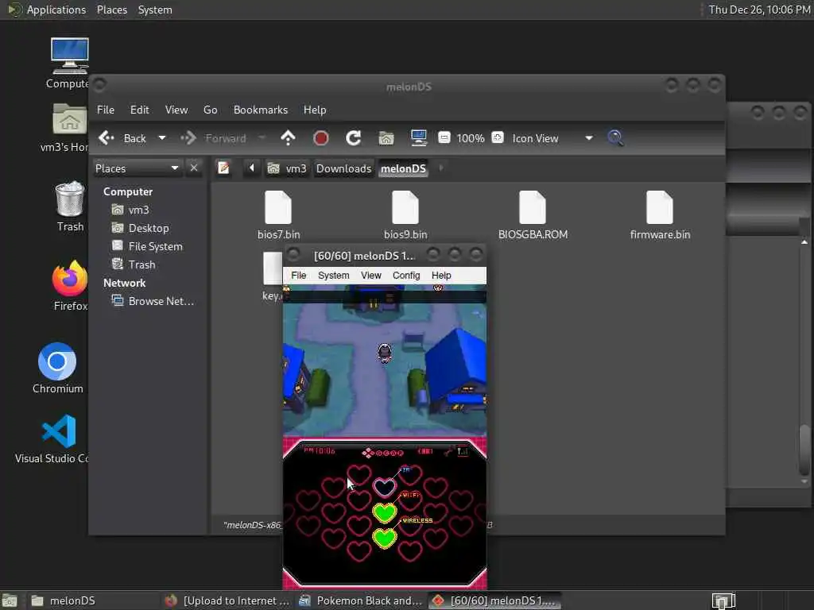
Task: Open the Computer toolbar icon
Action: click(x=418, y=138)
